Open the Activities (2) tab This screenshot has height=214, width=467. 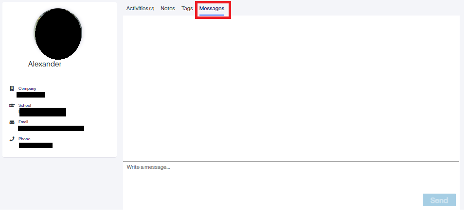(140, 9)
